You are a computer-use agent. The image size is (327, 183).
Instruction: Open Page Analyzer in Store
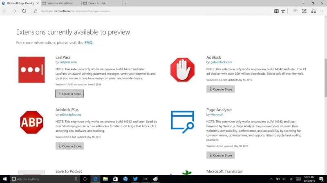click(220, 155)
